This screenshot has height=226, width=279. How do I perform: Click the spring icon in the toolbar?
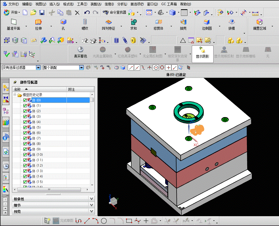tap(125, 41)
